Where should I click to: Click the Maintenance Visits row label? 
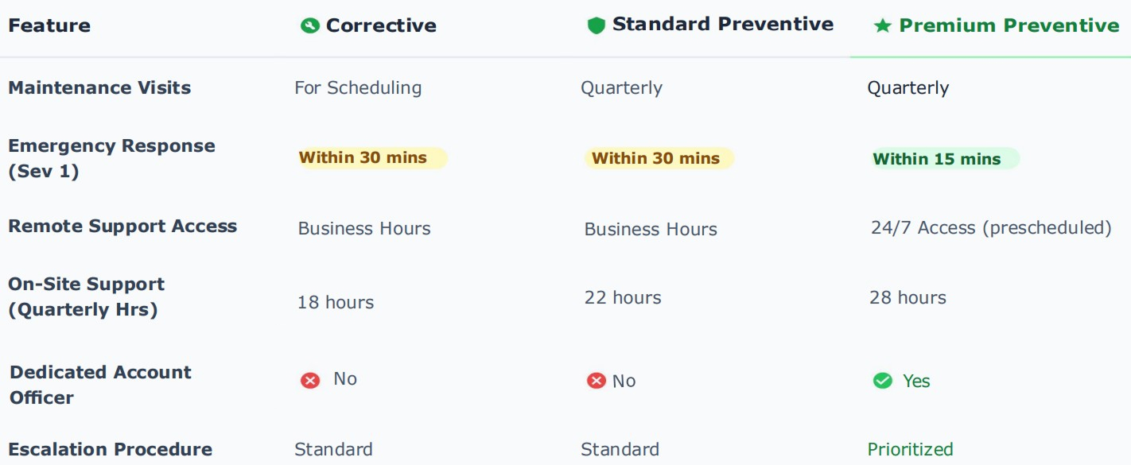pyautogui.click(x=99, y=88)
